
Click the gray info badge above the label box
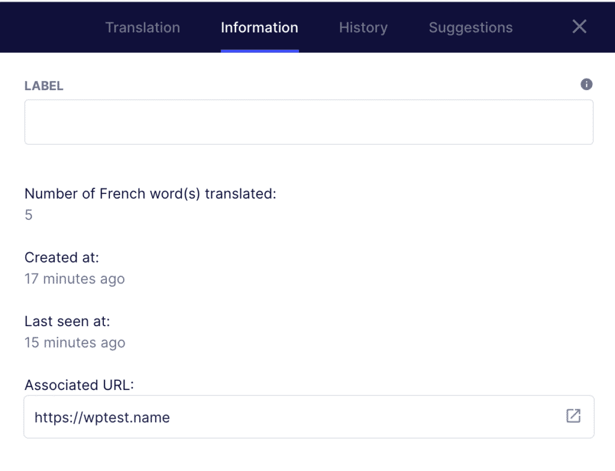point(586,84)
